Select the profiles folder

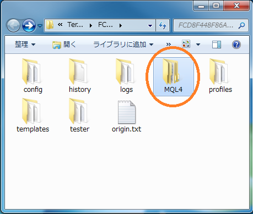point(220,76)
